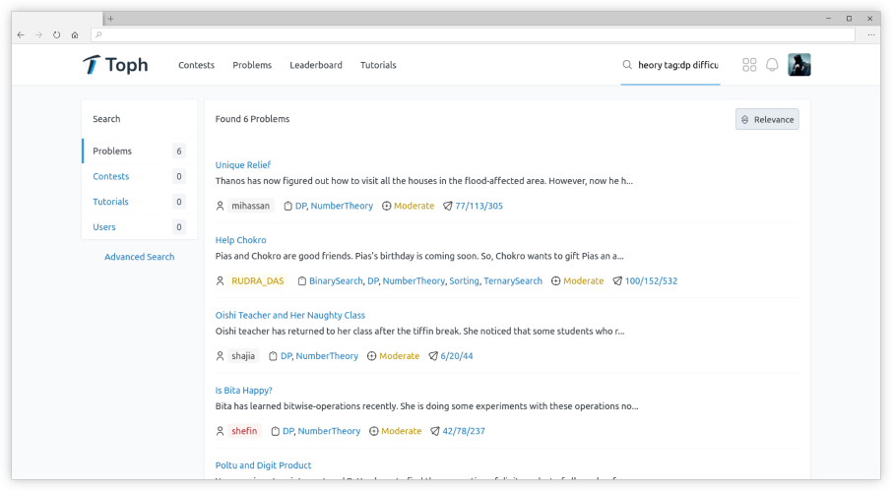
Task: Open Poltu and Digit Product problem
Action: pos(264,464)
